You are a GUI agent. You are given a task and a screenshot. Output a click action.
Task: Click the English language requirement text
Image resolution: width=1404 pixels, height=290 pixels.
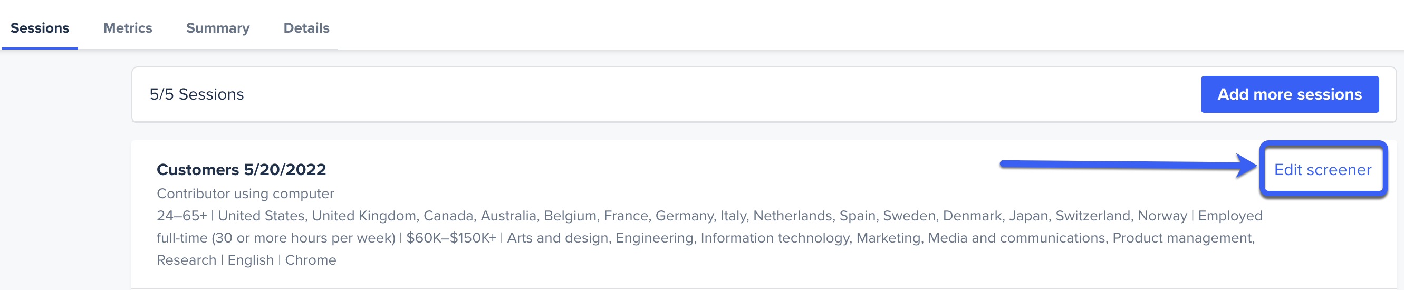click(x=251, y=260)
